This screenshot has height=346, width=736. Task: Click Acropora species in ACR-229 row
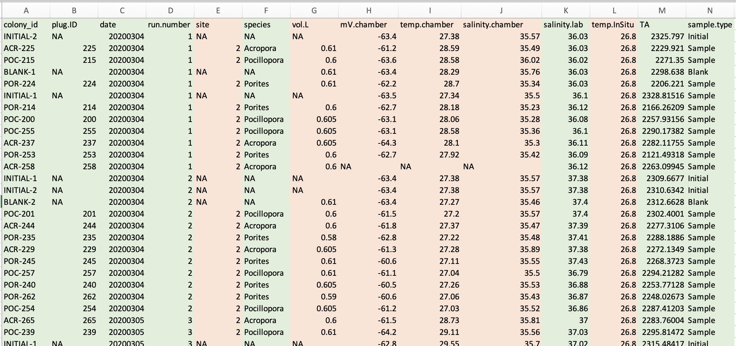pos(266,250)
